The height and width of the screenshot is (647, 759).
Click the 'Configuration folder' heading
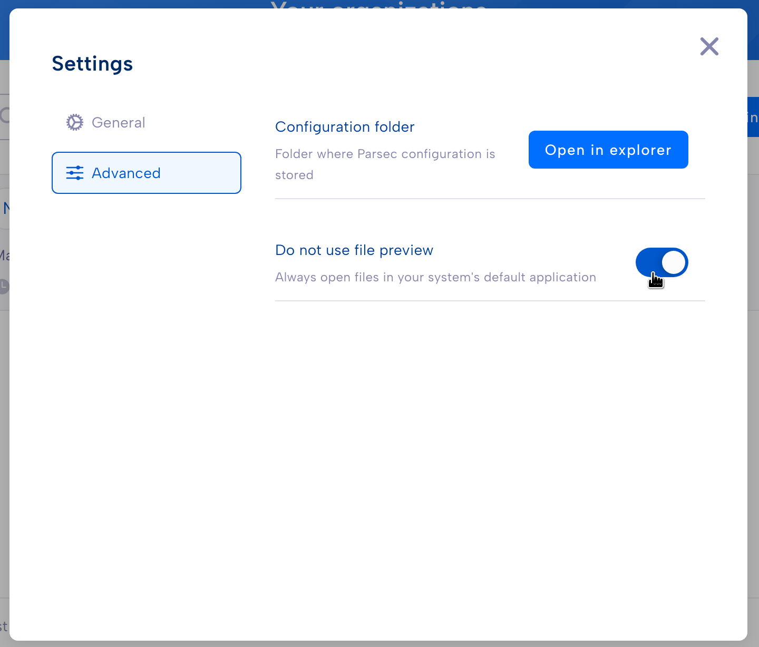[x=345, y=127]
